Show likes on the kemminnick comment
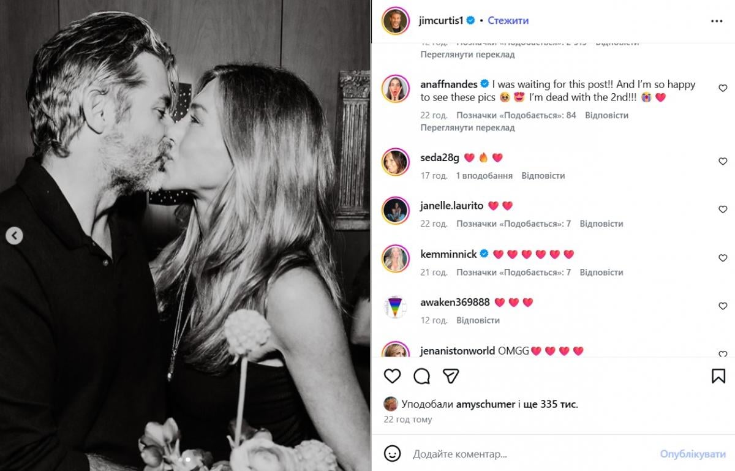 click(x=513, y=273)
